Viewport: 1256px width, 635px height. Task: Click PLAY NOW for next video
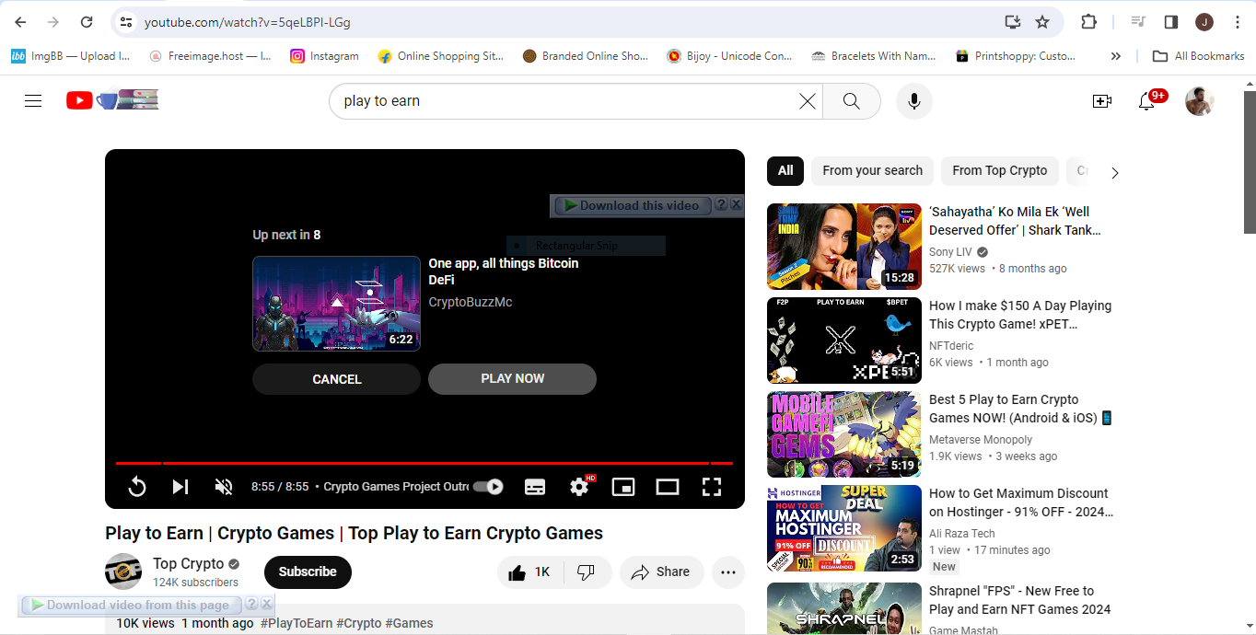[x=512, y=378]
